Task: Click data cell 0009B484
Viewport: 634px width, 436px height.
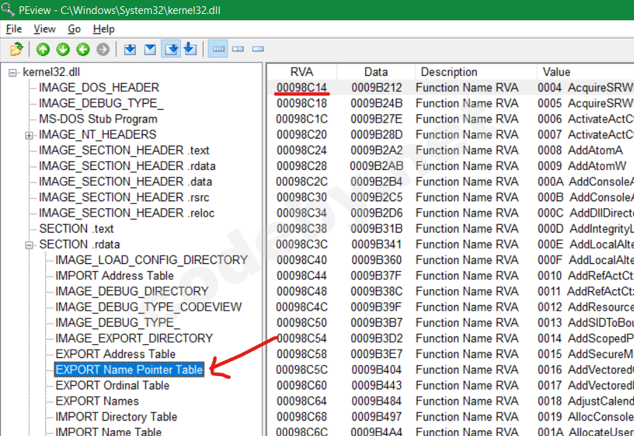Action: click(377, 401)
